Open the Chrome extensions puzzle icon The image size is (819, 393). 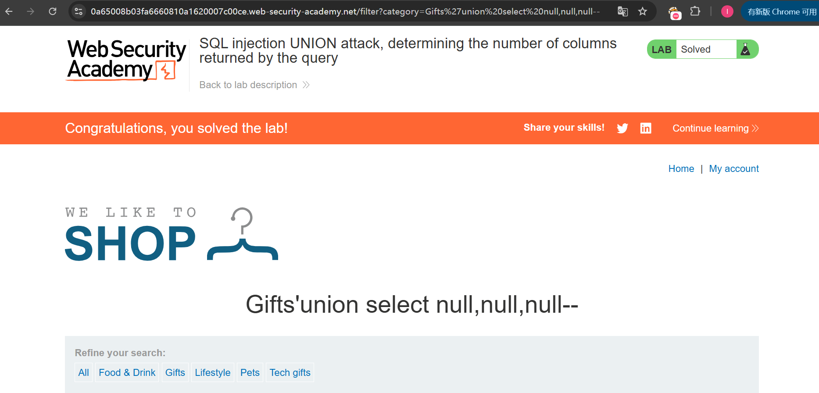(695, 11)
